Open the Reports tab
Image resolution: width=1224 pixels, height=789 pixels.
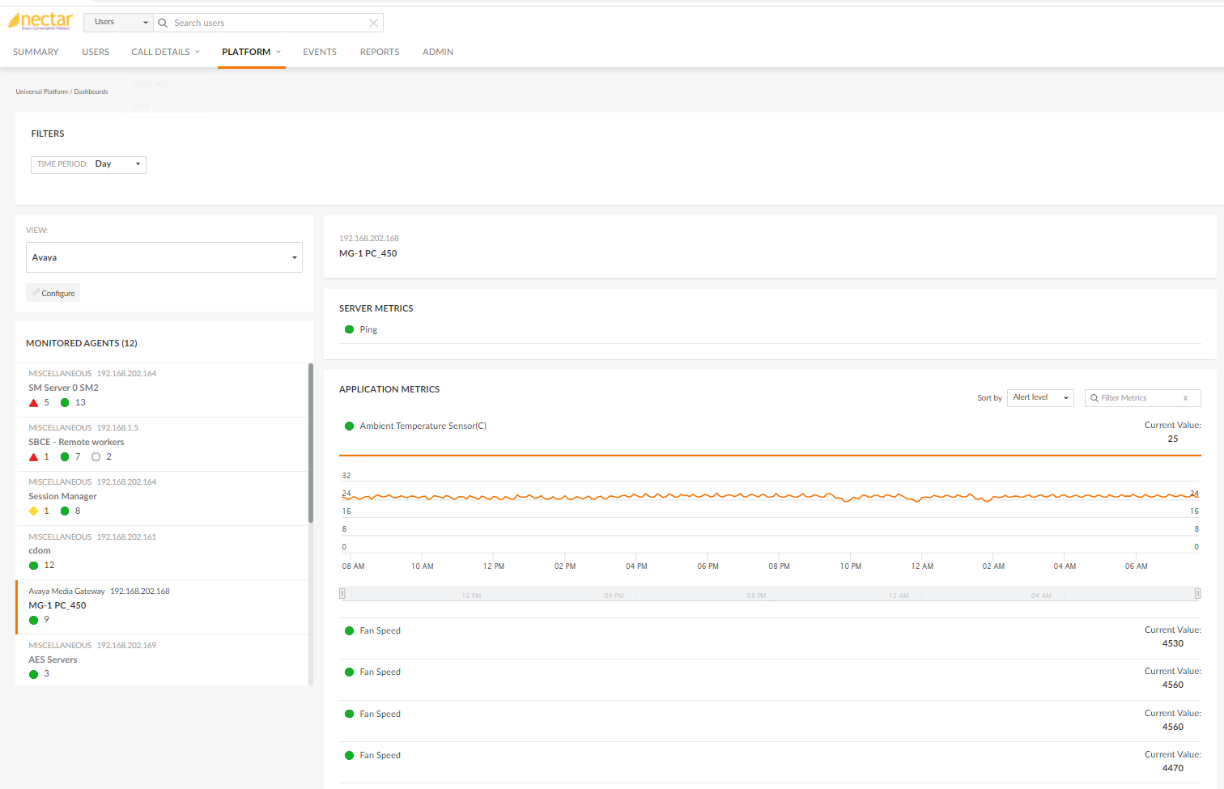(x=380, y=52)
